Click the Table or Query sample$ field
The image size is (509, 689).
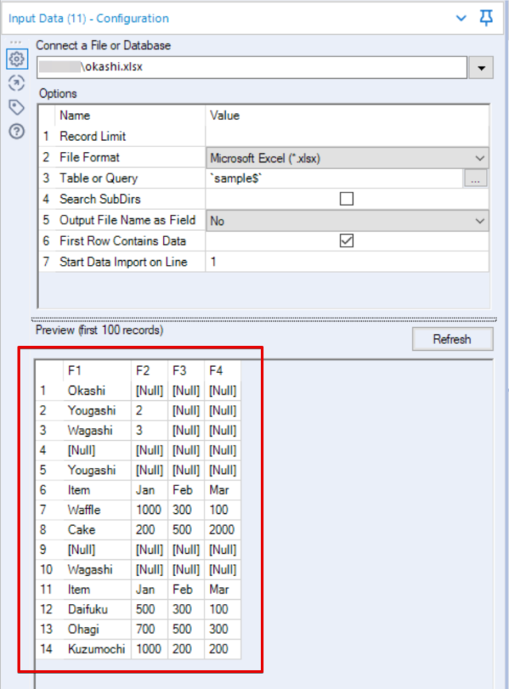coord(334,179)
